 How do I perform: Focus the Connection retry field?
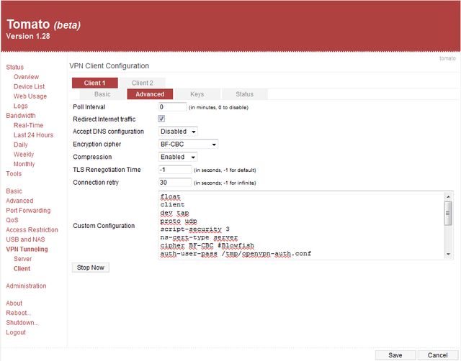tap(175, 182)
